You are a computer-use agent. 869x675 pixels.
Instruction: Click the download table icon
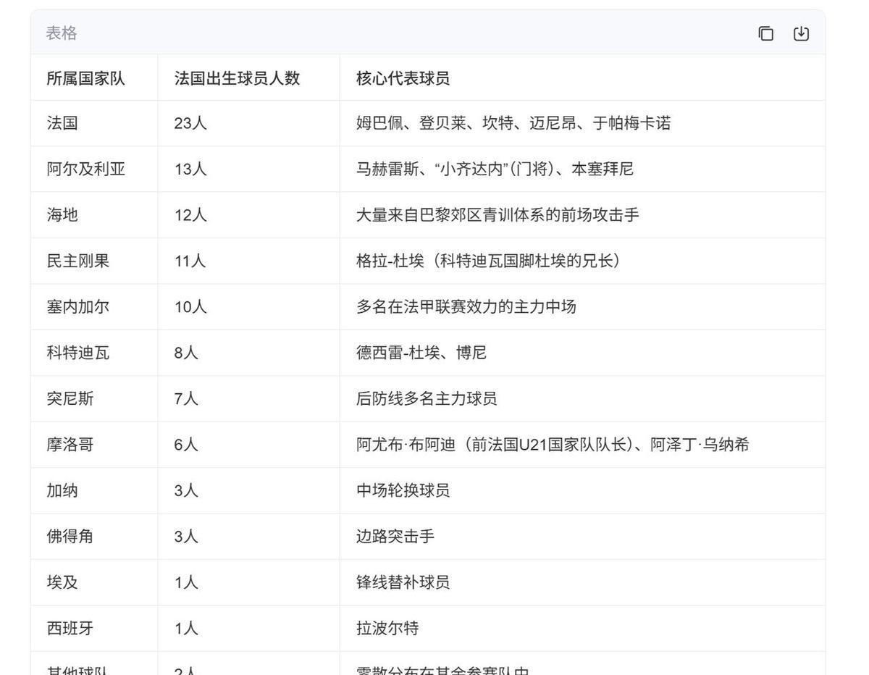[801, 33]
